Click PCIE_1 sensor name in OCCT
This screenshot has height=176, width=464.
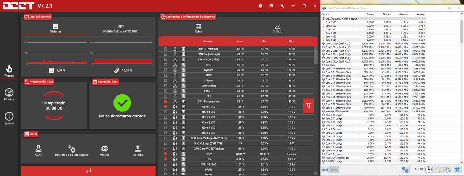[208, 91]
